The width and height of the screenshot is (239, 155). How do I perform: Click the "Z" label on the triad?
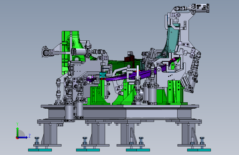coord(29,136)
